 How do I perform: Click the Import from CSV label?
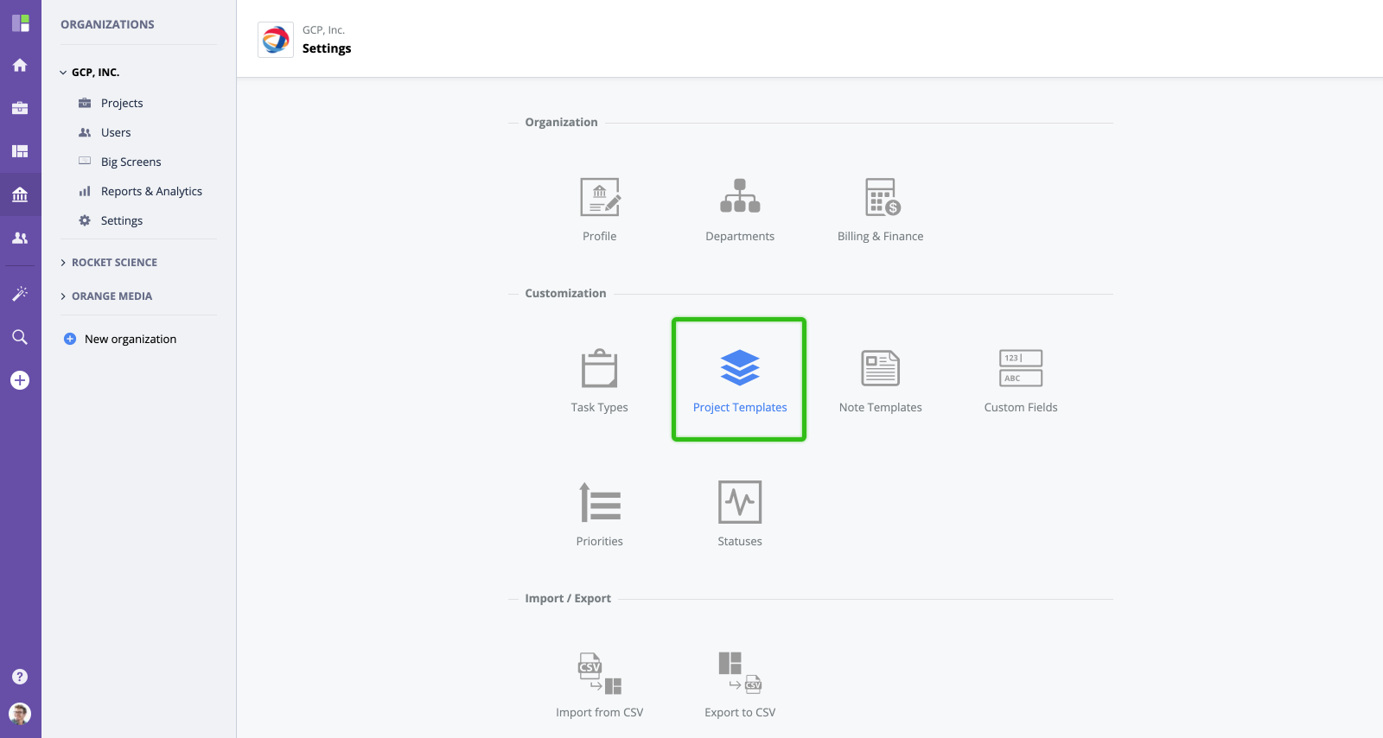coord(600,712)
